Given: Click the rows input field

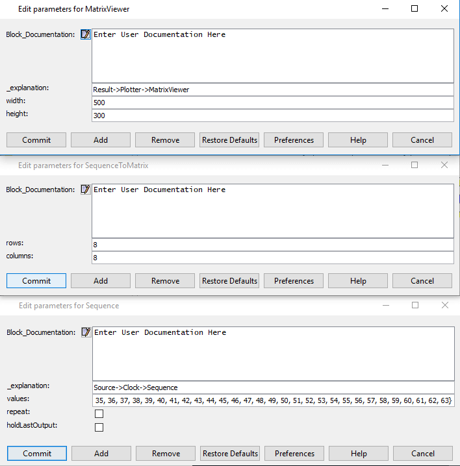Looking at the screenshot, I should tap(272, 245).
